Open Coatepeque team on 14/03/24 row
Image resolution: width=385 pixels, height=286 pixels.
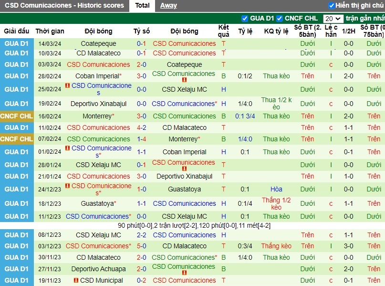tap(98, 43)
